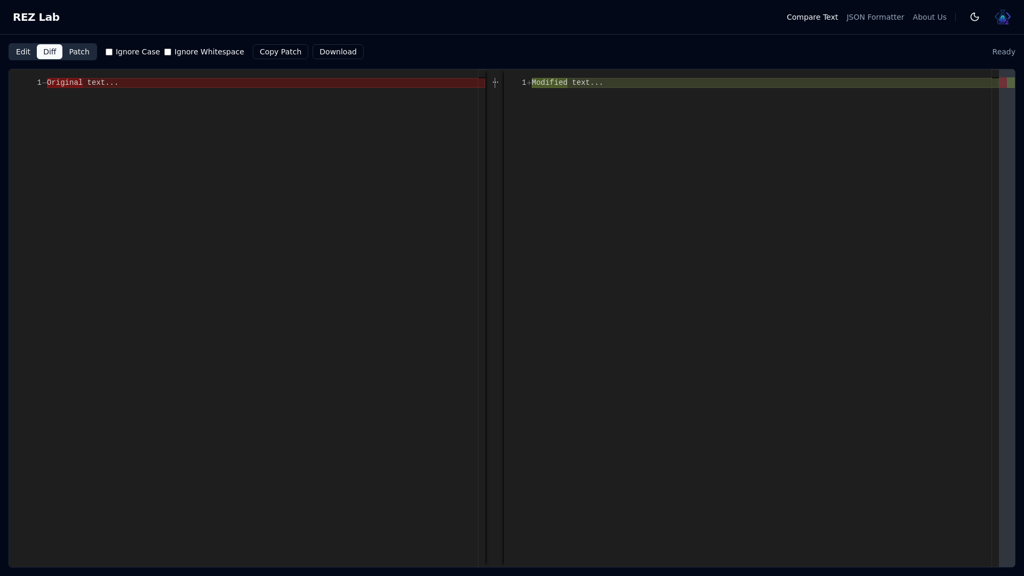Image resolution: width=1024 pixels, height=576 pixels.
Task: Switch to the Edit tab
Action: tap(23, 52)
